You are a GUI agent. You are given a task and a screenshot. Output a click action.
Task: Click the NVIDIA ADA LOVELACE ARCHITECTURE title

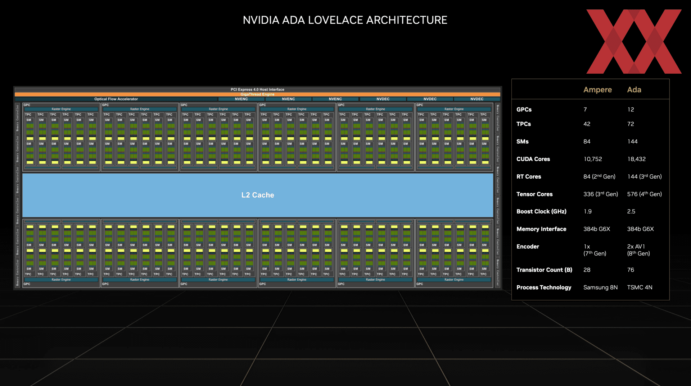(345, 20)
